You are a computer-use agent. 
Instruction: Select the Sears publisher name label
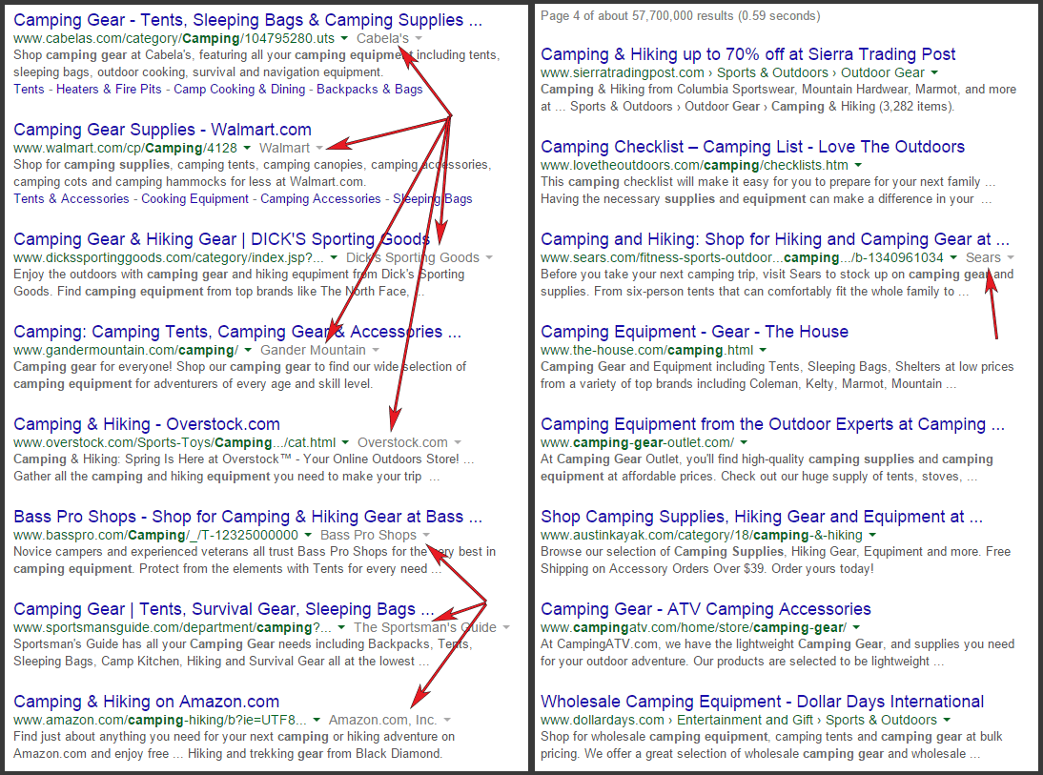pyautogui.click(x=983, y=257)
